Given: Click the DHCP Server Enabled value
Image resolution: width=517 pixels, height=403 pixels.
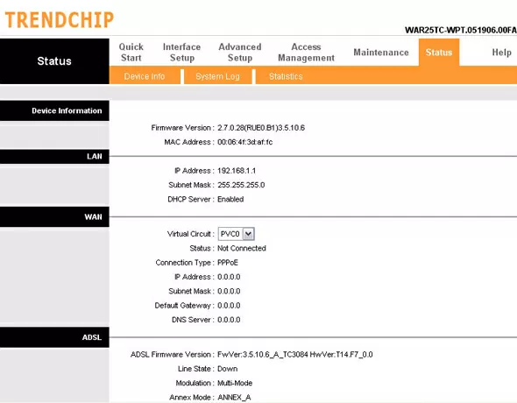Looking at the screenshot, I should point(230,200).
